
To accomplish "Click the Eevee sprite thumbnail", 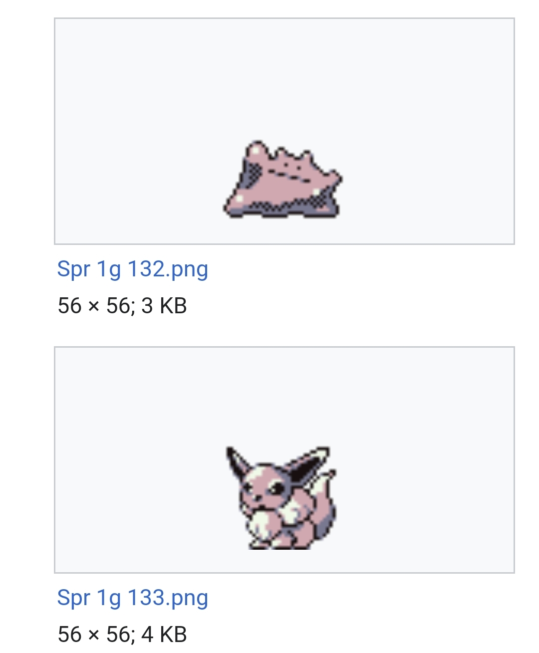I will click(x=282, y=498).
